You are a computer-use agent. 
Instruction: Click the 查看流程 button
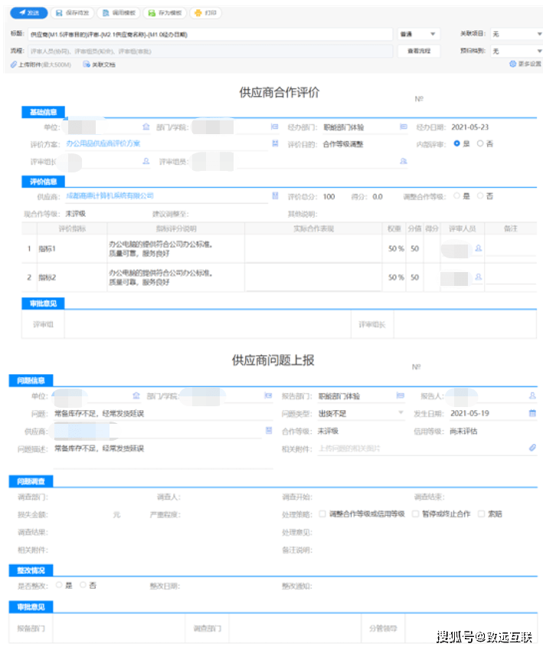tap(418, 51)
